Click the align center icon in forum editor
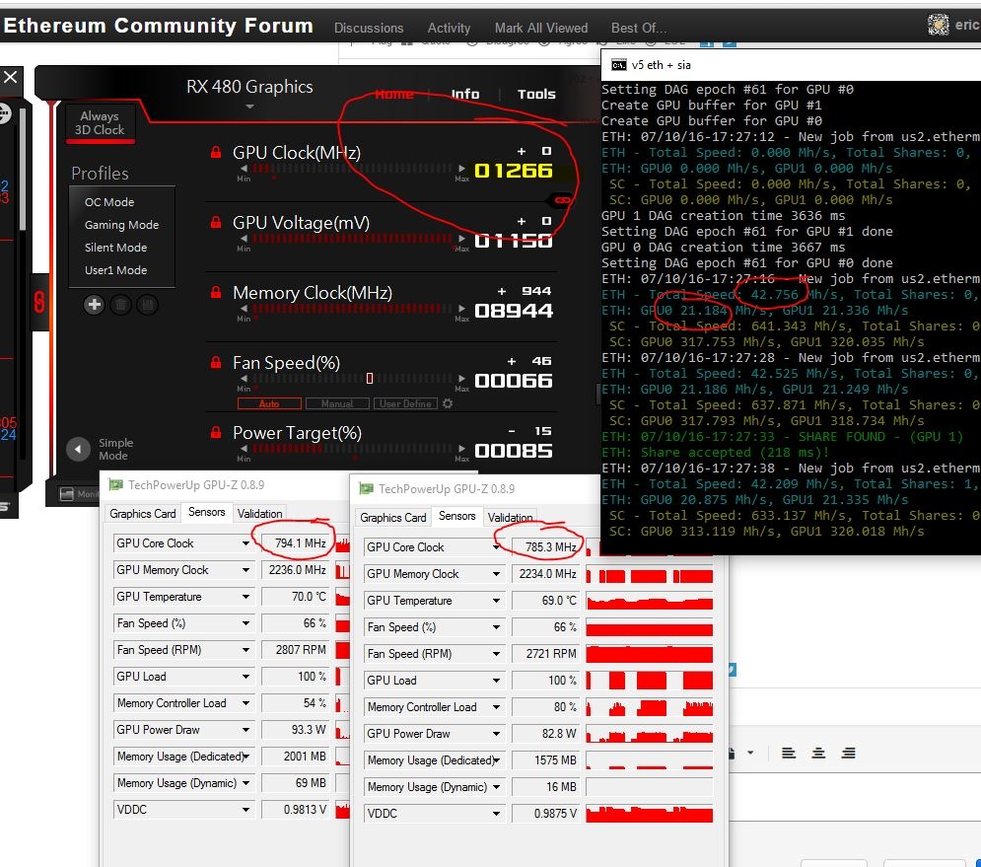981x867 pixels. click(818, 753)
